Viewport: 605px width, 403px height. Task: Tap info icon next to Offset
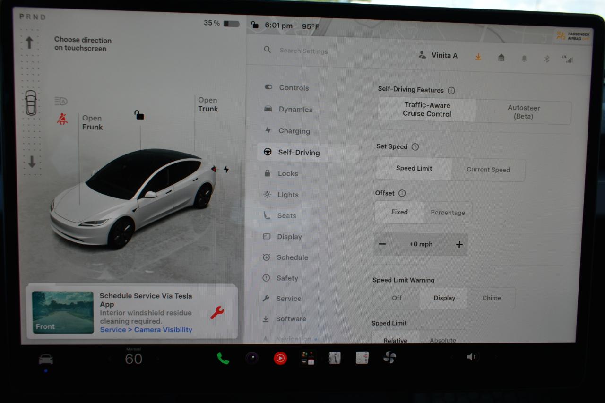402,193
